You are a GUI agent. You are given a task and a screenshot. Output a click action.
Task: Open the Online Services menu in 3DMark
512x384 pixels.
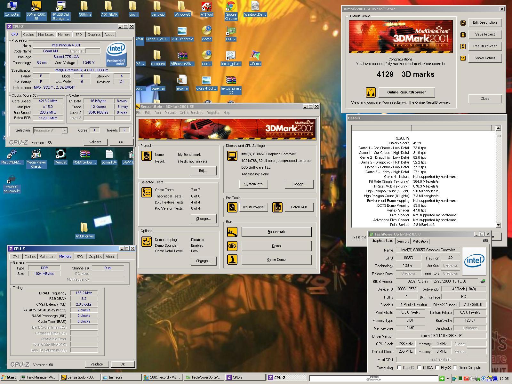pyautogui.click(x=191, y=113)
